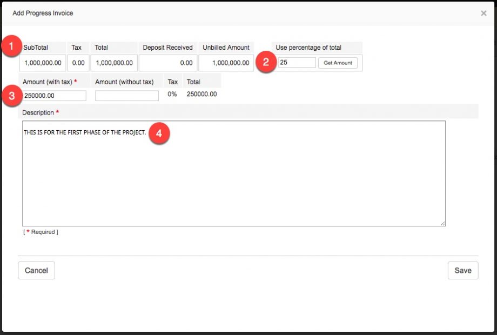This screenshot has width=497, height=335.
Task: Select the percentage field containing 25
Action: coord(296,62)
